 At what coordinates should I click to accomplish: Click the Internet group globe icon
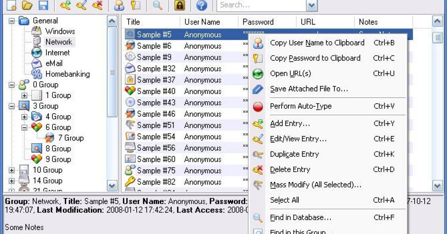point(37,53)
